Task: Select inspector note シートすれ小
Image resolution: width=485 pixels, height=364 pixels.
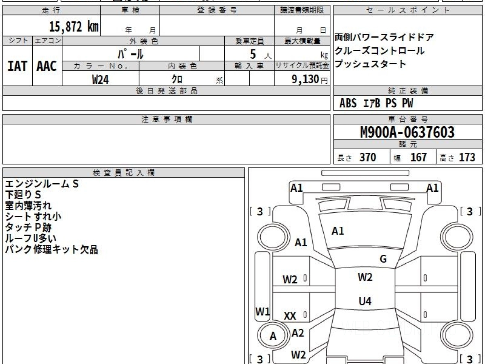Action: pyautogui.click(x=33, y=217)
